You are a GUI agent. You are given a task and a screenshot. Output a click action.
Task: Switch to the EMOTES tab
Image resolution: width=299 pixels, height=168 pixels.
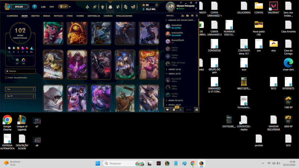coord(35,16)
